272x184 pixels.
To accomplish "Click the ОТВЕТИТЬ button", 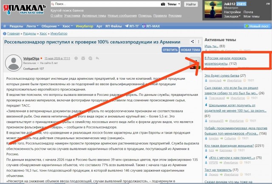I will tap(170, 50).
